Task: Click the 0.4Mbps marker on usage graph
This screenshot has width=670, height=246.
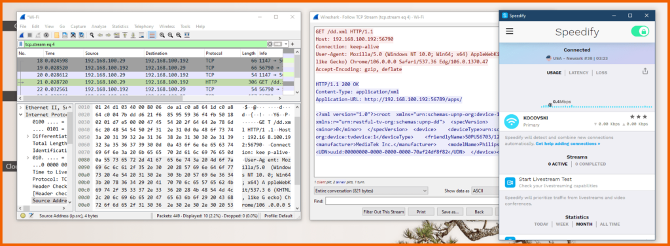Action: click(550, 104)
